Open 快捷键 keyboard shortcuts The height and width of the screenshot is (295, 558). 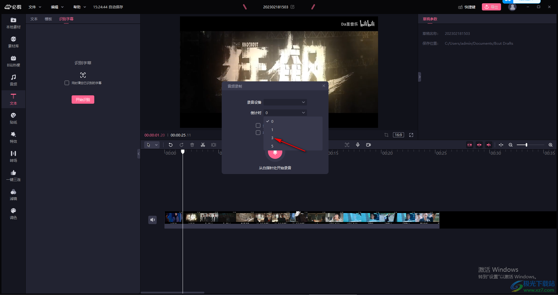(467, 7)
